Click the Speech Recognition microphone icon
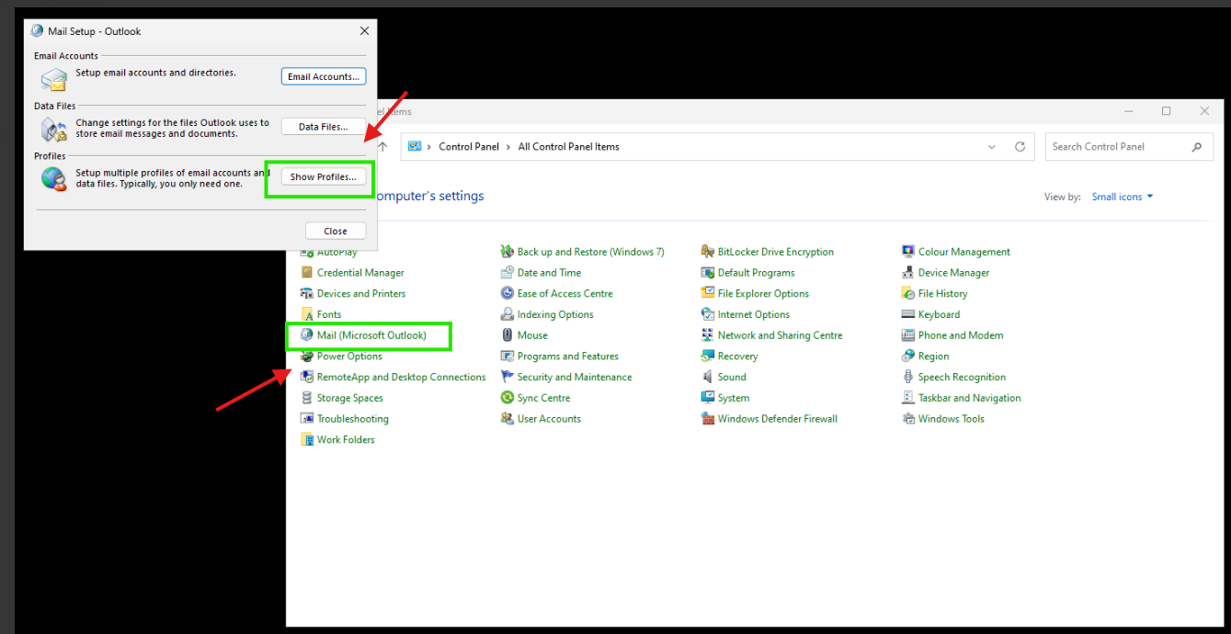1231x634 pixels. (x=908, y=377)
